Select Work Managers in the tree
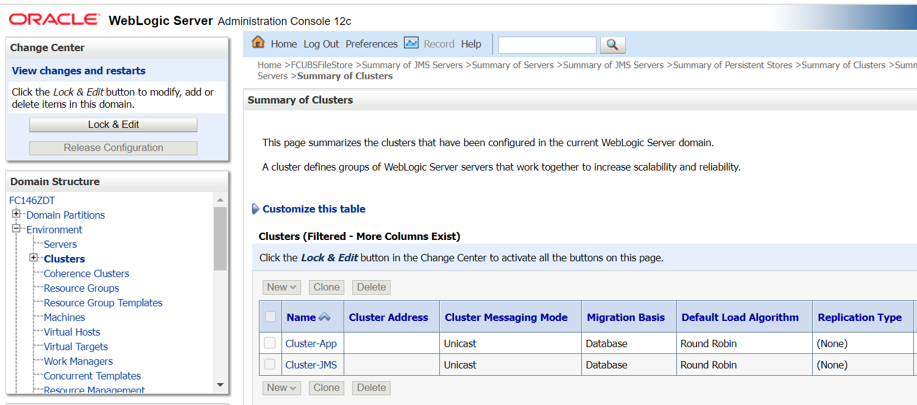Screen dimensions: 917x405 pyautogui.click(x=78, y=361)
